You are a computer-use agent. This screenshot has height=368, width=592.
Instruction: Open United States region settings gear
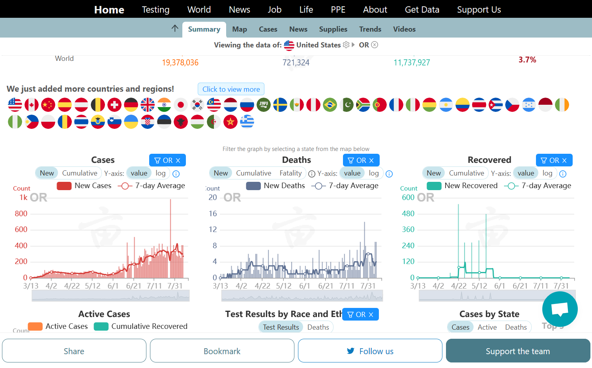346,45
